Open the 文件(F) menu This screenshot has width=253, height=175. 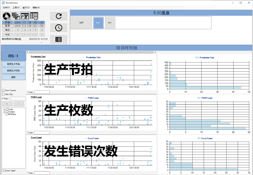pos(6,8)
